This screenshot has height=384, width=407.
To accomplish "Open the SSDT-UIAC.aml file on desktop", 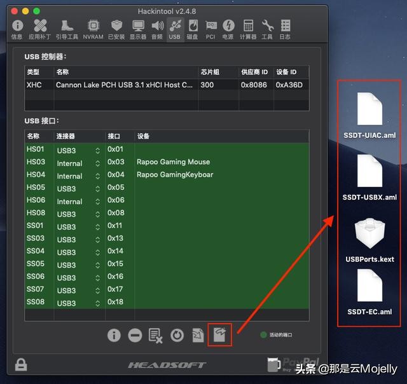I will pyautogui.click(x=369, y=113).
